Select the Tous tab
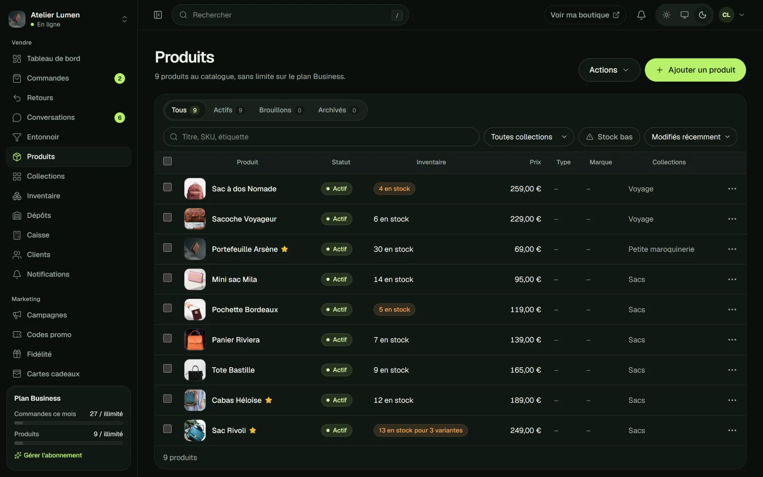 click(185, 110)
